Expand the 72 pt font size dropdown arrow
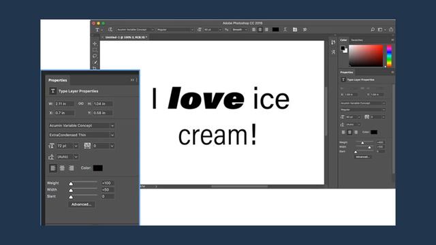The height and width of the screenshot is (245, 436). point(76,146)
